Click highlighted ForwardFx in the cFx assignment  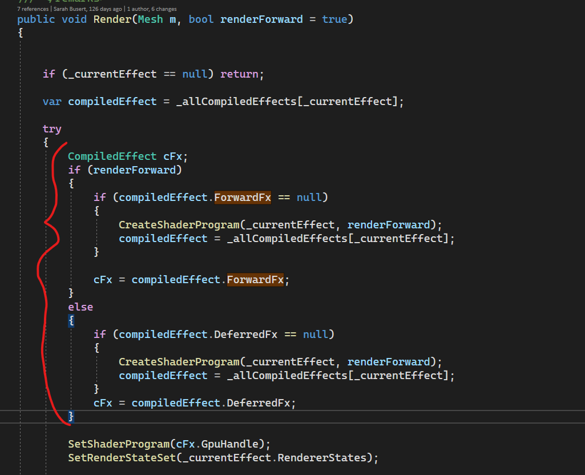click(255, 280)
